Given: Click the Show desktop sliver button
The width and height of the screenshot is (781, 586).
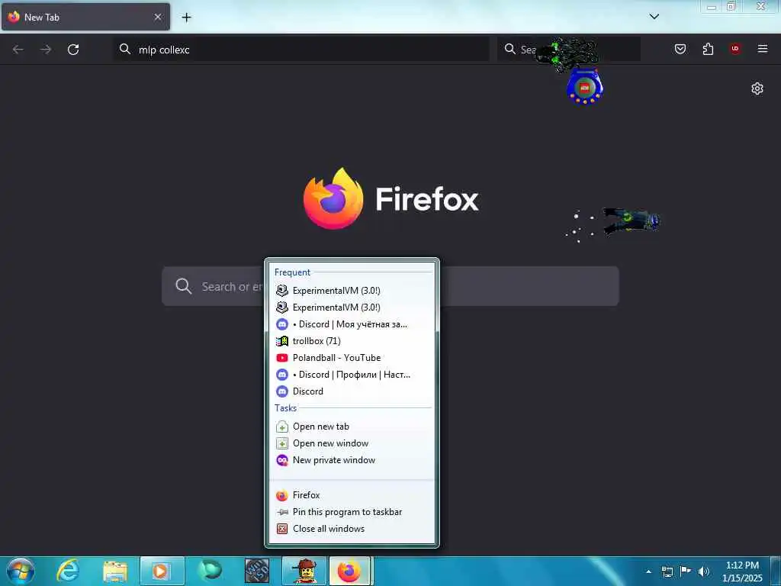Looking at the screenshot, I should [776, 571].
